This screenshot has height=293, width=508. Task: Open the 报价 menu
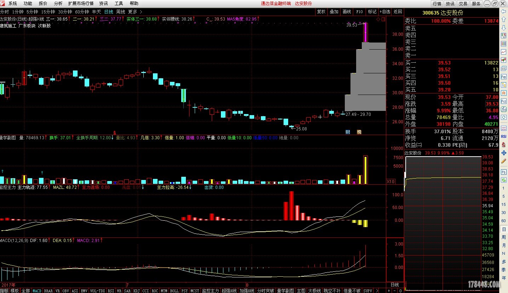43,4
